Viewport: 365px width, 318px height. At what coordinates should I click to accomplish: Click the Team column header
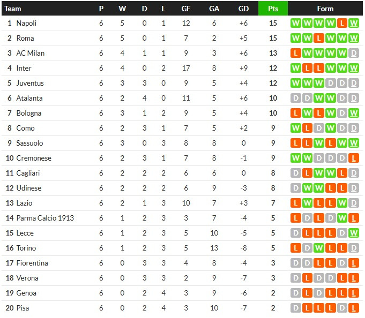(x=13, y=9)
